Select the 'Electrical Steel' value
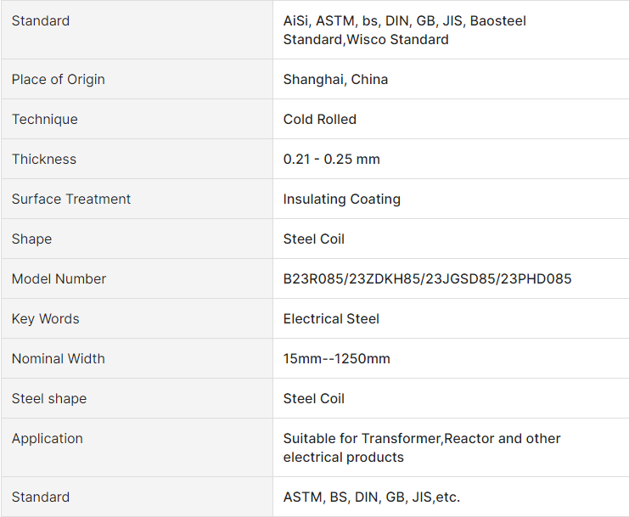This screenshot has height=517, width=629. pos(332,318)
